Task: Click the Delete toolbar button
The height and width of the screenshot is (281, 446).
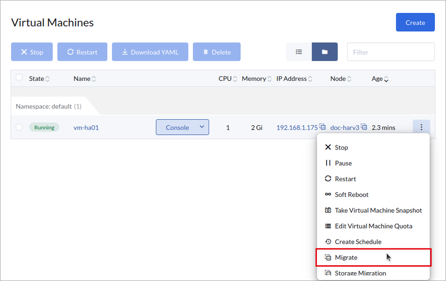Action: point(217,52)
